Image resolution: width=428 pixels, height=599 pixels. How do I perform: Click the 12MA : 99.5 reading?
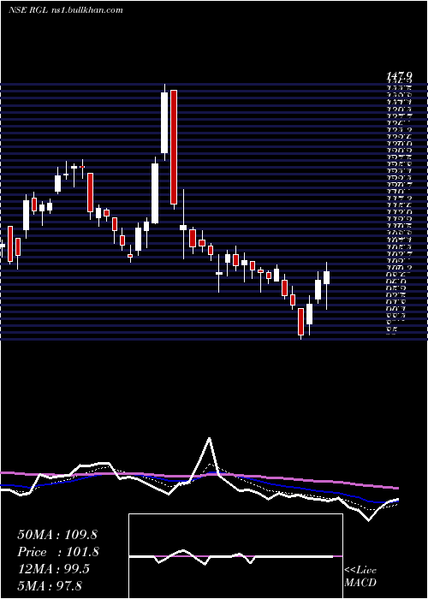point(53,568)
